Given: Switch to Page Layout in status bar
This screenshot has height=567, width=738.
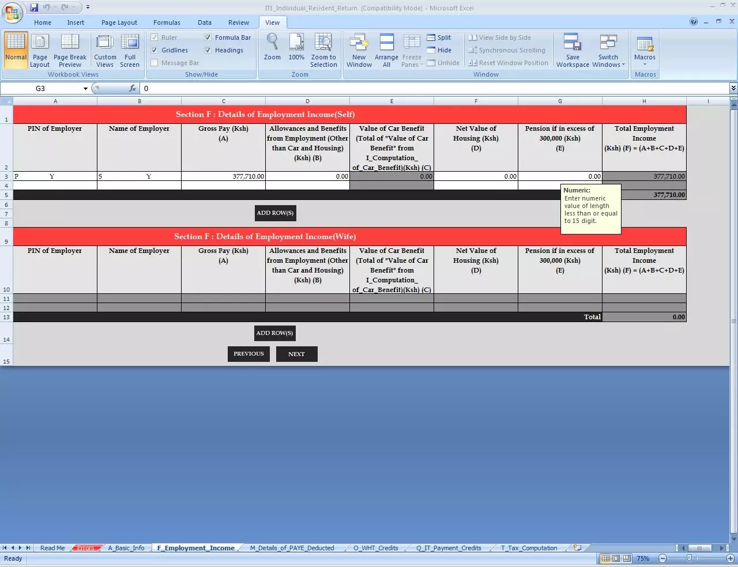Looking at the screenshot, I should point(616,558).
